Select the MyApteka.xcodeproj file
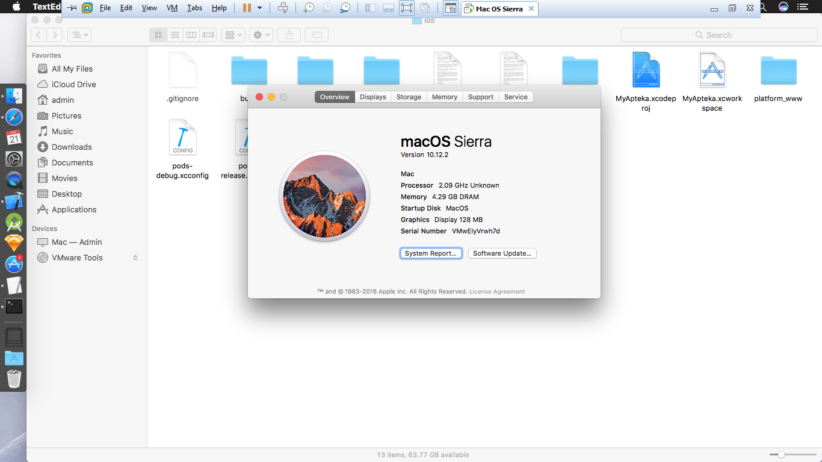822x462 pixels. (x=646, y=82)
